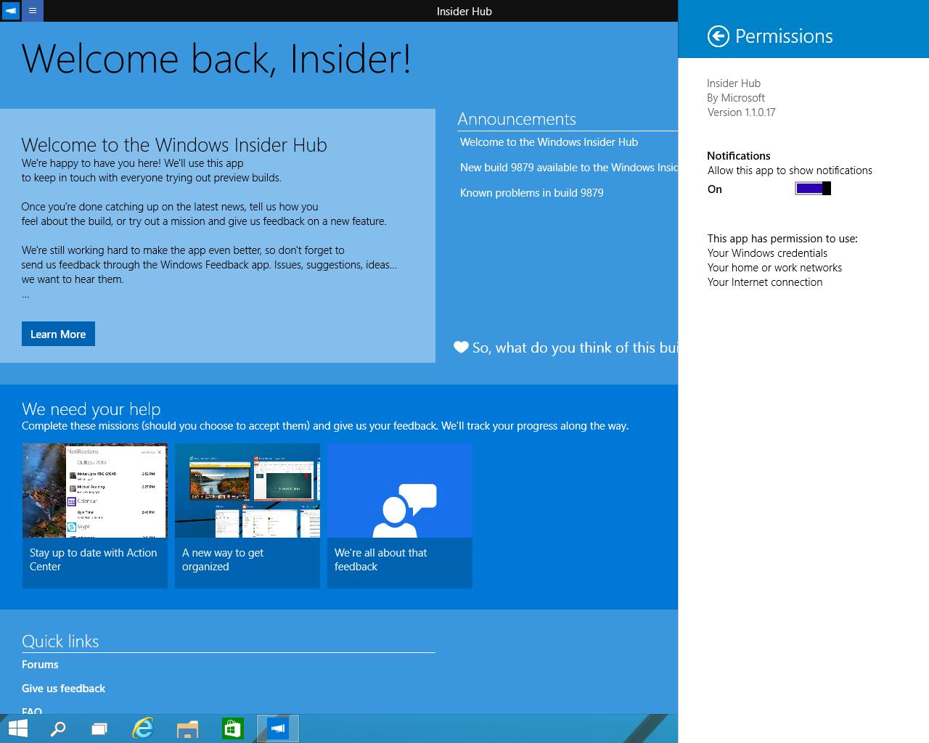This screenshot has height=743, width=929.
Task: Click the feedback speech-bubble person icon
Action: [404, 510]
